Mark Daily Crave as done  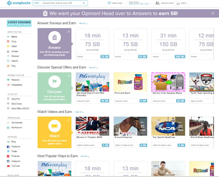click(x=8, y=104)
